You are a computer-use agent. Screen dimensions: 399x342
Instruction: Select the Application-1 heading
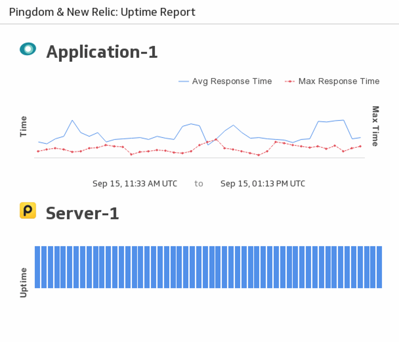click(x=102, y=52)
